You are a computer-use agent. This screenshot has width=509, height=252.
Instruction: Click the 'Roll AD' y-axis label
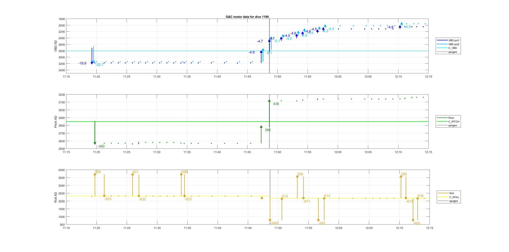pos(56,197)
